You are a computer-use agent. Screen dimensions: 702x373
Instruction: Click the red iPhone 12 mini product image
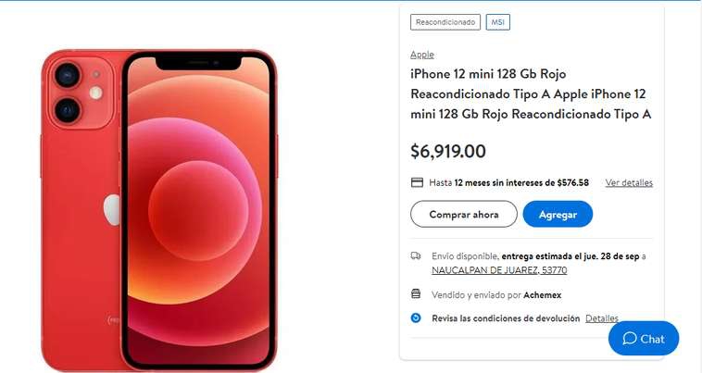[159, 210]
